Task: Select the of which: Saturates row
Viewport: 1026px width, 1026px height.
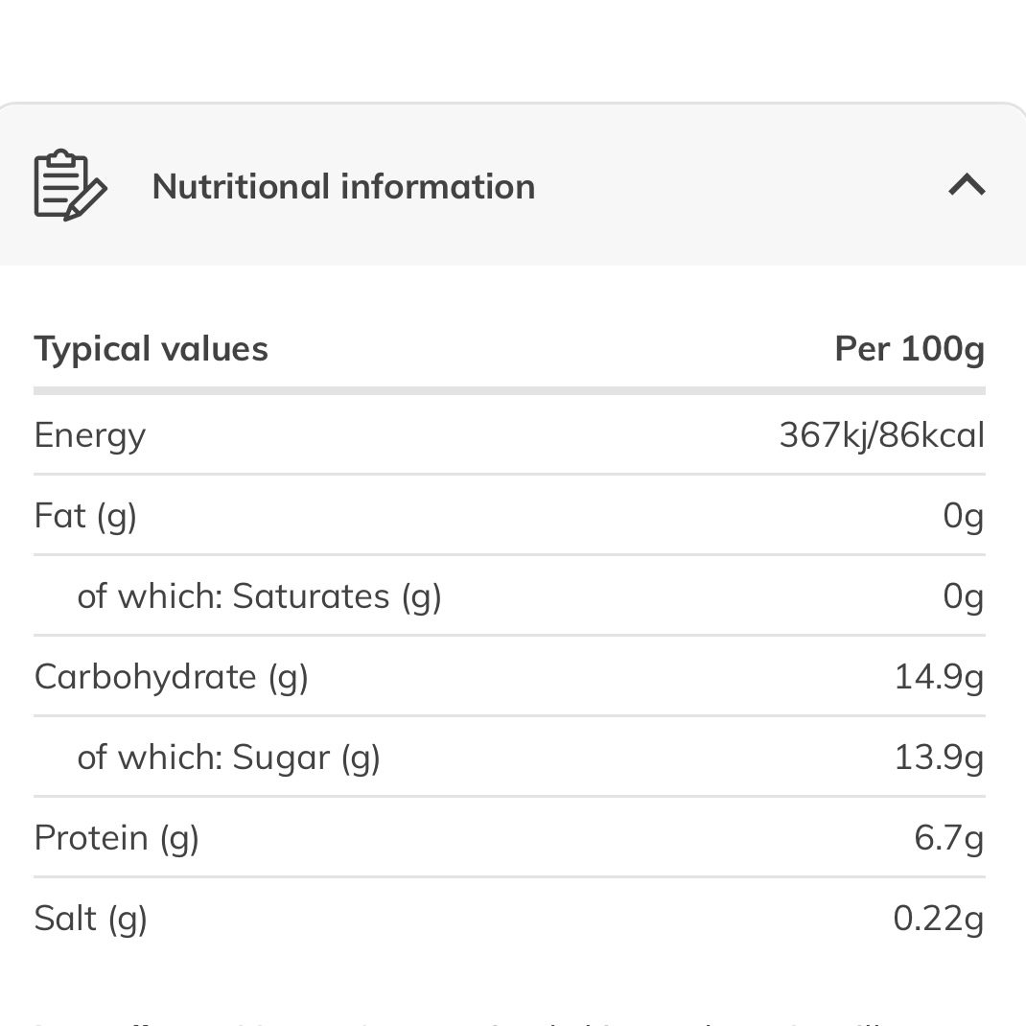Action: click(510, 596)
